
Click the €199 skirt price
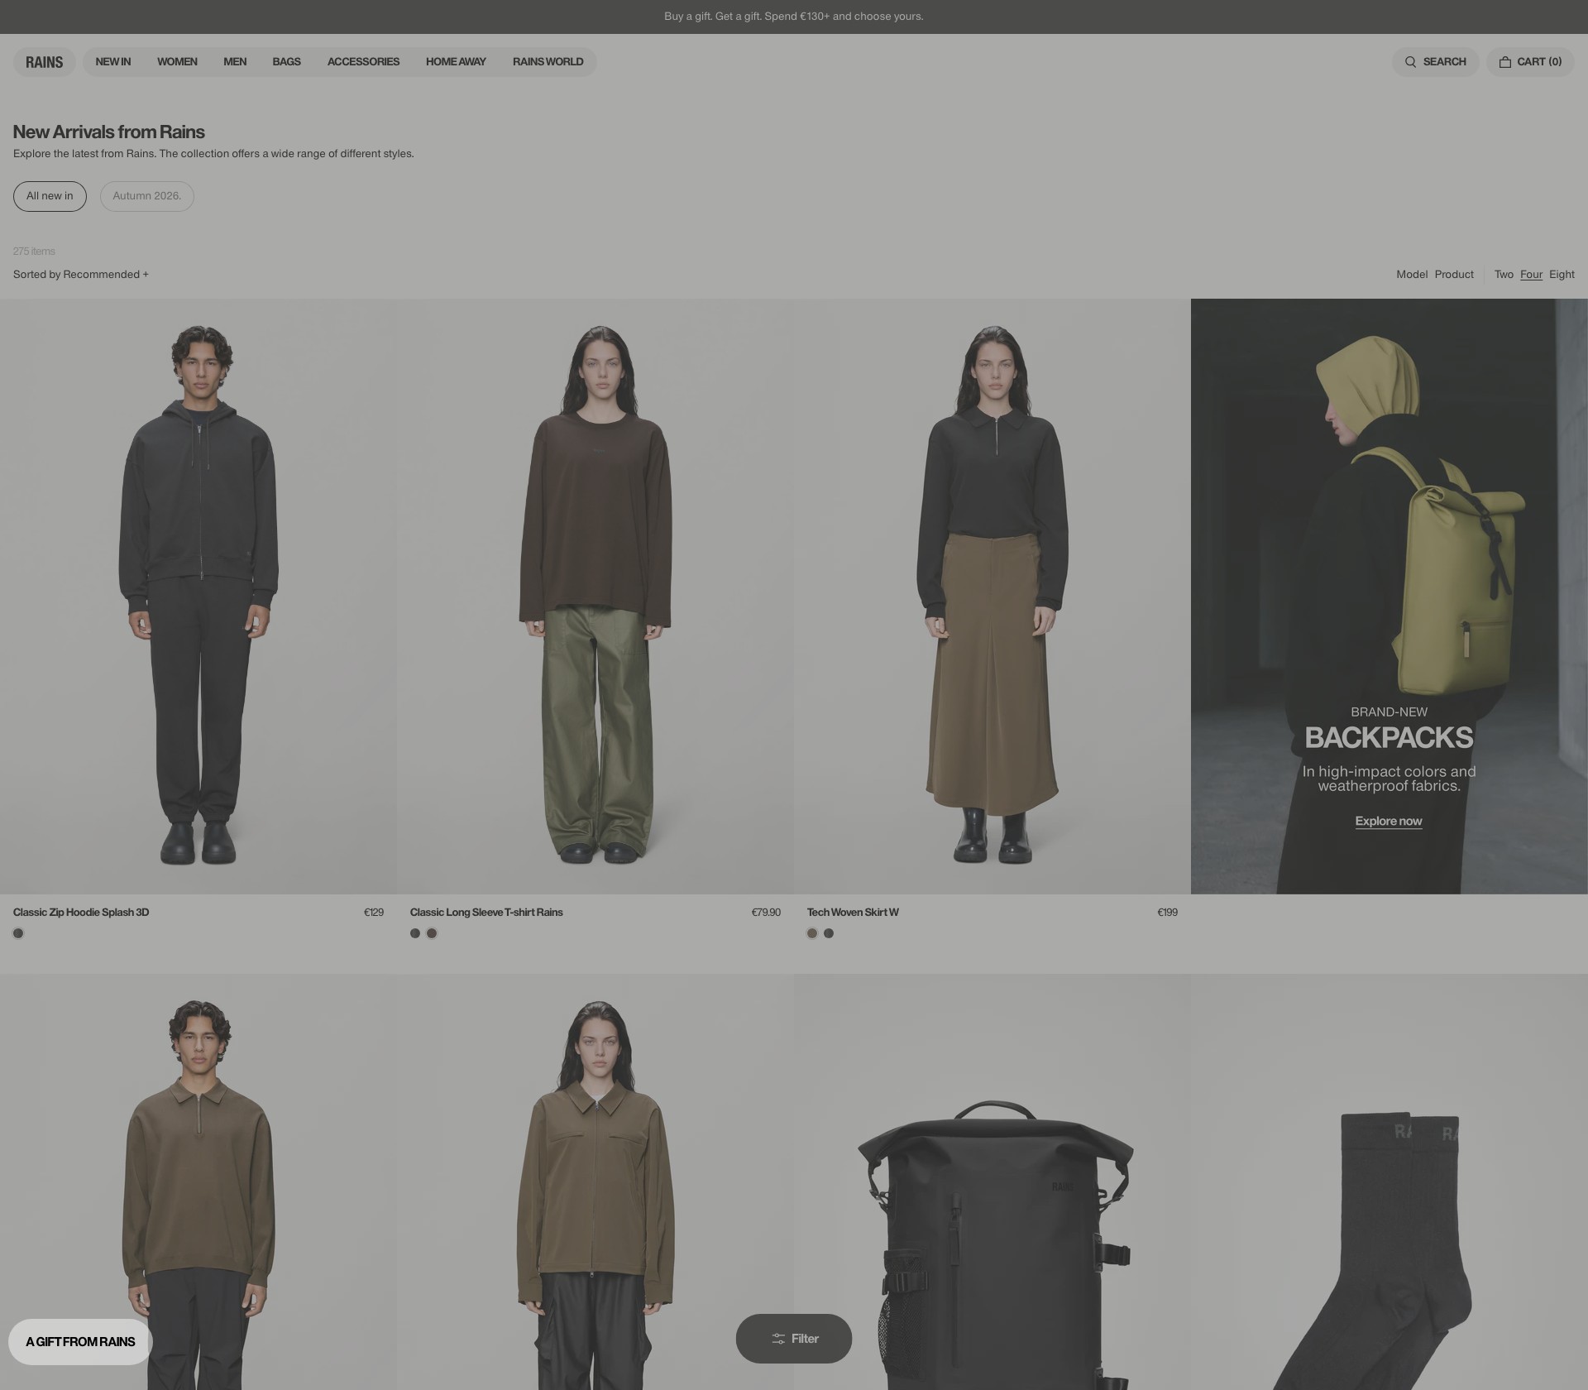[1167, 913]
